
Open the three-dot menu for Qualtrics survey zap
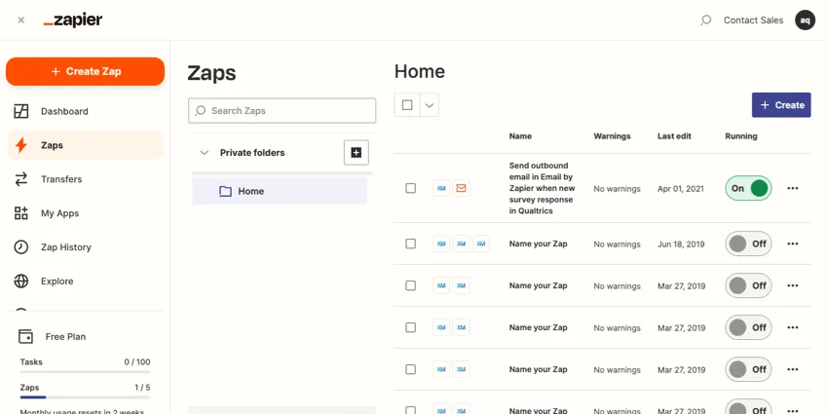(792, 188)
